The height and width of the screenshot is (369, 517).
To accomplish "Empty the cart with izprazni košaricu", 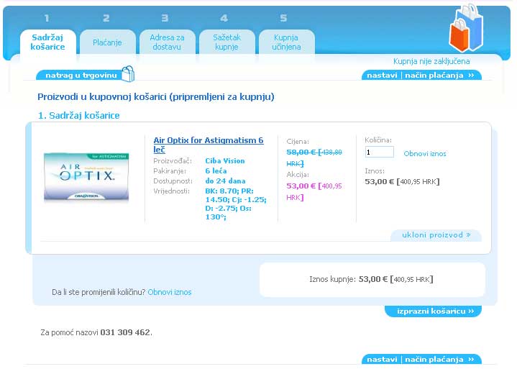I will (x=434, y=311).
